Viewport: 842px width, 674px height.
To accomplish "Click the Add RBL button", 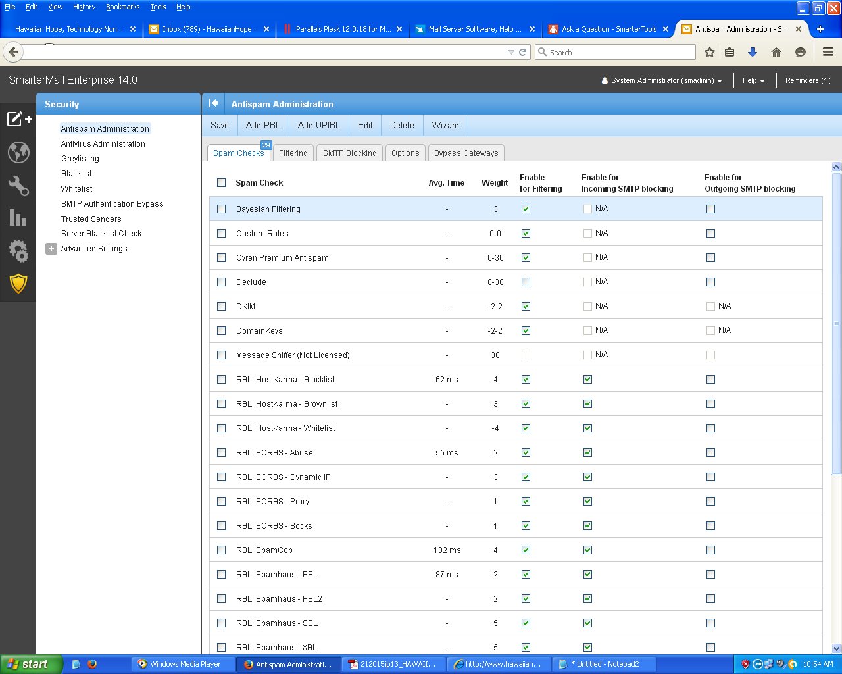I will click(262, 125).
